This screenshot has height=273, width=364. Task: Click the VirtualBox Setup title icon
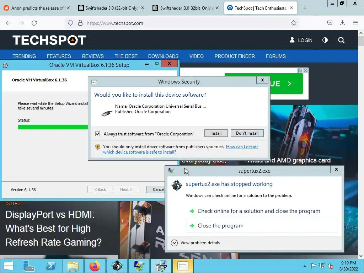click(6, 65)
